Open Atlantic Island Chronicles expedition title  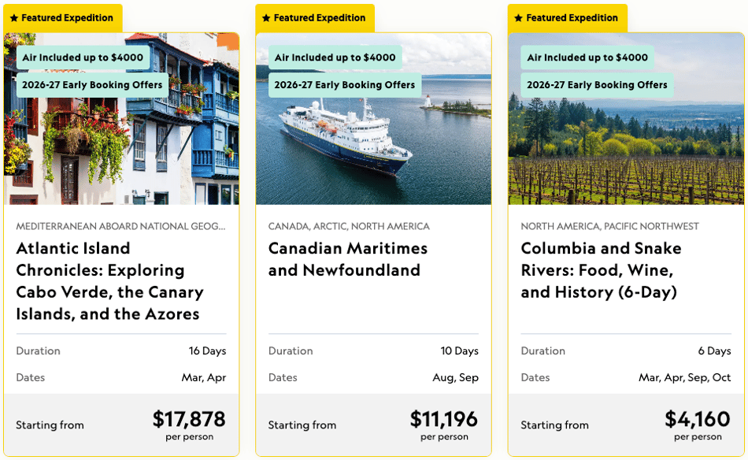tap(110, 281)
